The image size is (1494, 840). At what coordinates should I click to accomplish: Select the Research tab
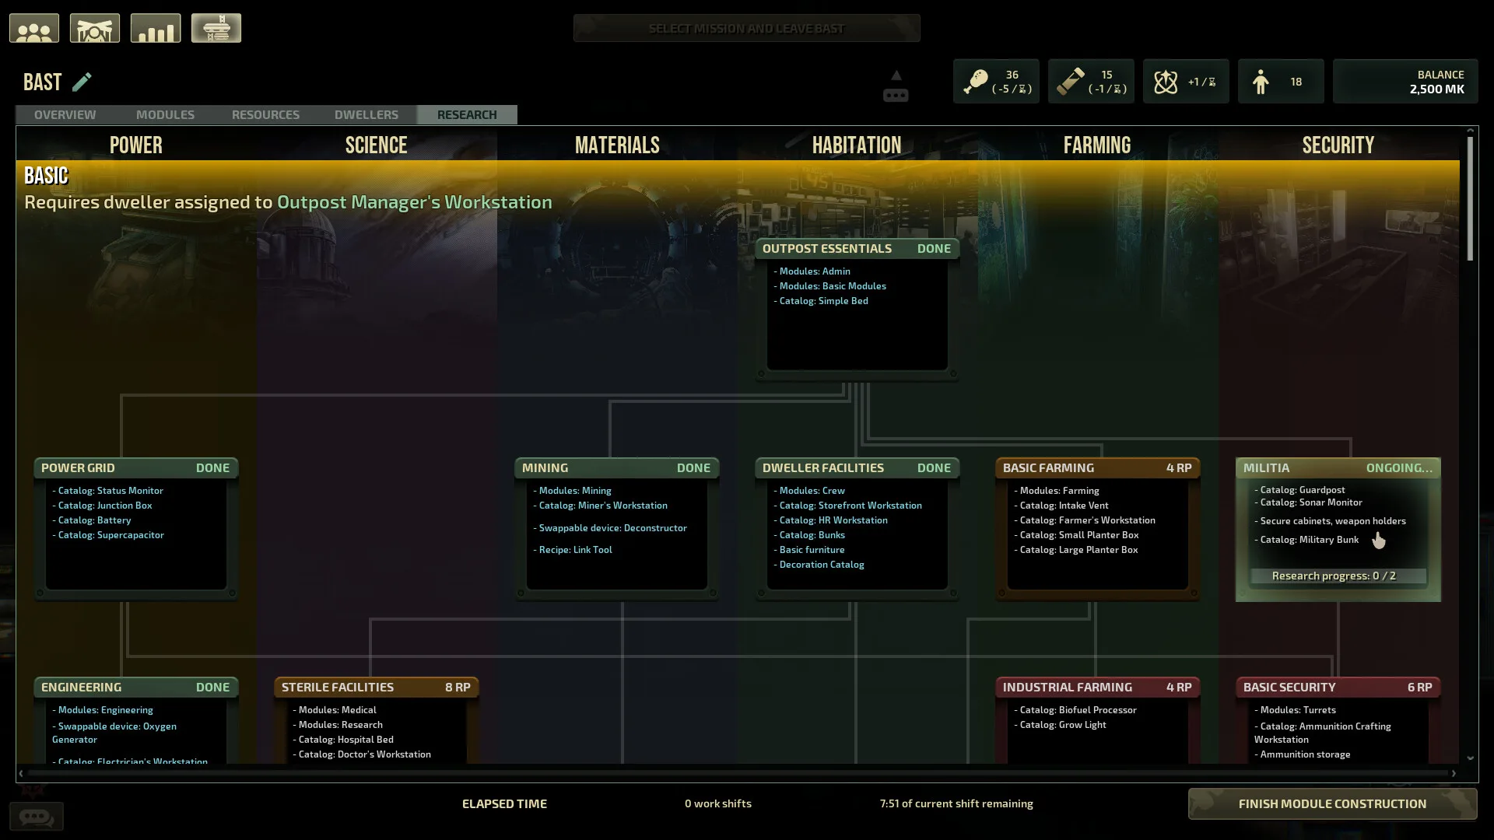pos(467,114)
